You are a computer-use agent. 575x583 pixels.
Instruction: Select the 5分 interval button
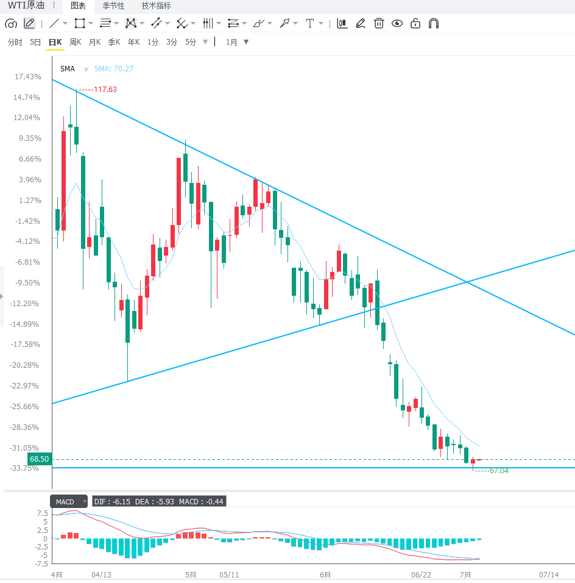click(191, 42)
